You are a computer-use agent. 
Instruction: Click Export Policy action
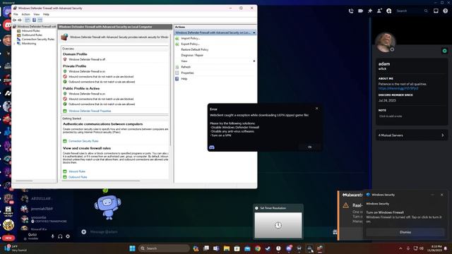[190, 44]
